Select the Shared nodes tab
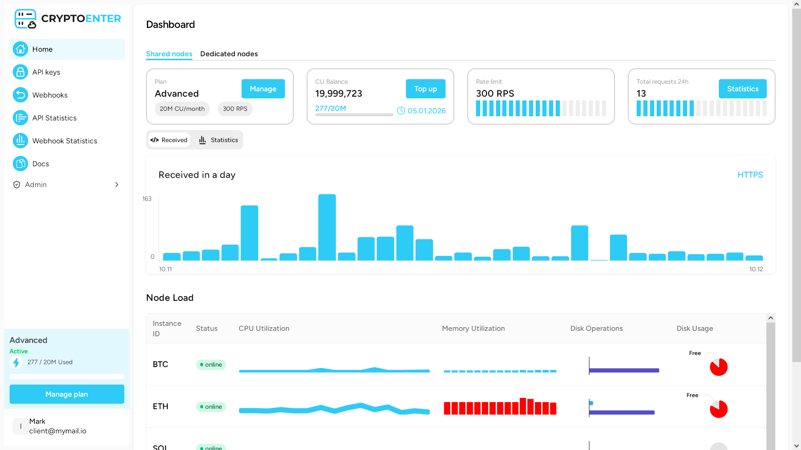 click(169, 54)
